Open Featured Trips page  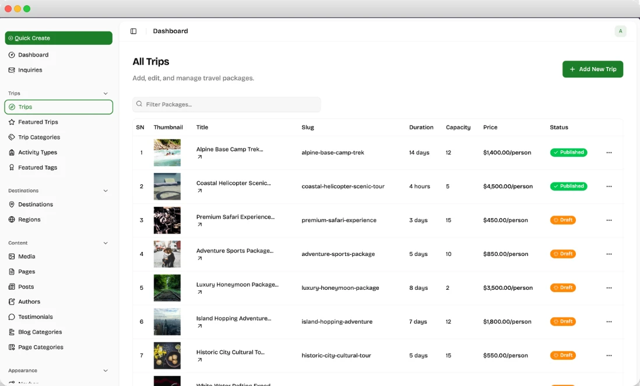pos(58,122)
